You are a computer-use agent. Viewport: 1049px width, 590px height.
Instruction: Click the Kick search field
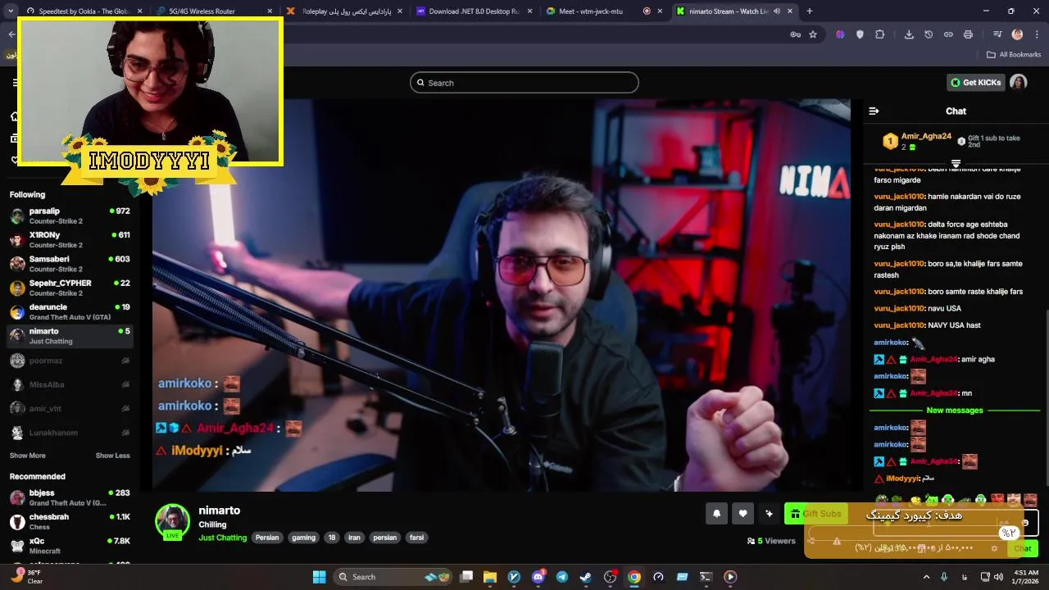(524, 83)
